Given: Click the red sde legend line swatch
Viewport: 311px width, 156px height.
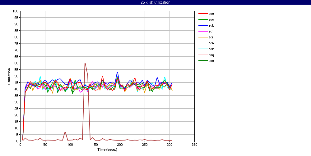Looking at the screenshot, I should click(203, 14).
